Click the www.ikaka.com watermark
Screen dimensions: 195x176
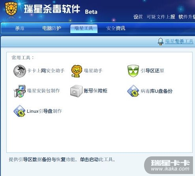tap(170, 169)
